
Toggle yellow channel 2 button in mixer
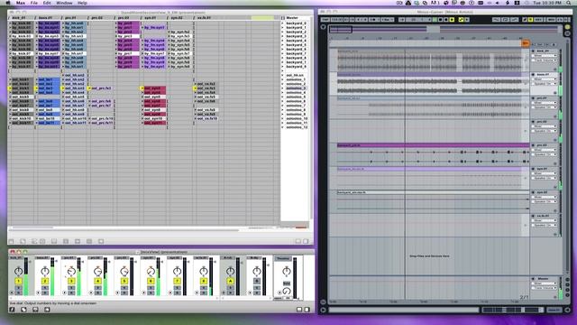click(45, 281)
